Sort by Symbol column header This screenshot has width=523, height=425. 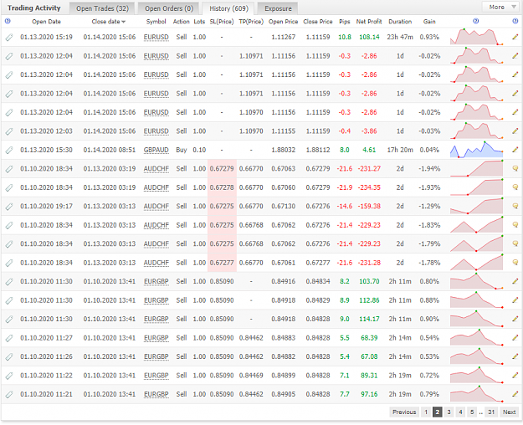click(156, 22)
